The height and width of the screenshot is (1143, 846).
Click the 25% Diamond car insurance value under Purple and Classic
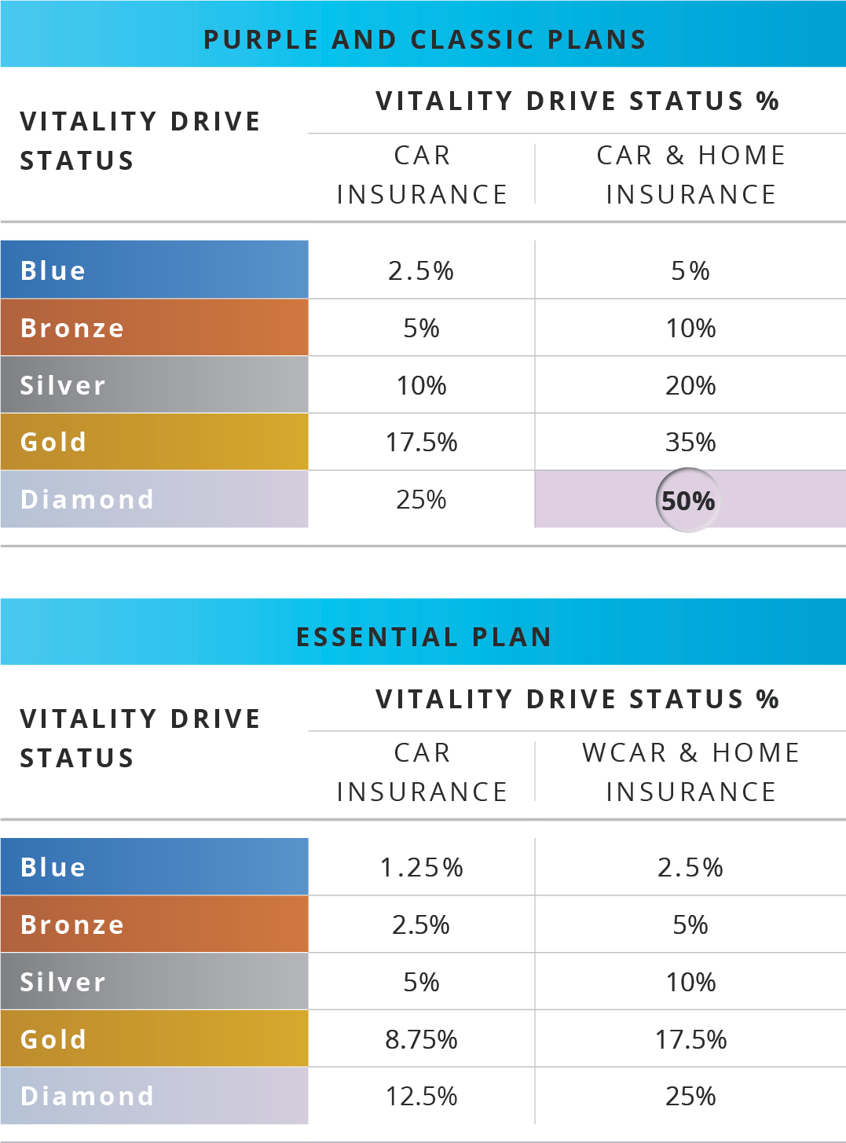click(x=422, y=499)
